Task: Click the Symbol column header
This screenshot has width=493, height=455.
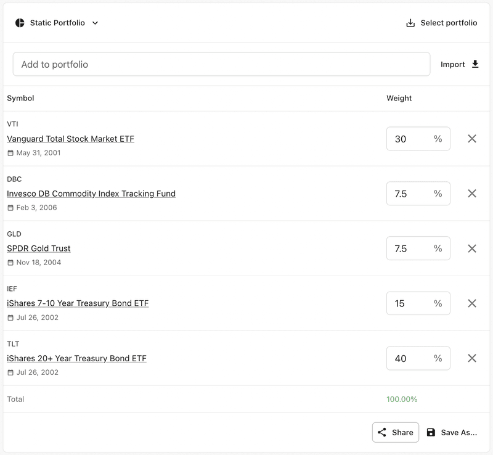Action: (x=20, y=98)
